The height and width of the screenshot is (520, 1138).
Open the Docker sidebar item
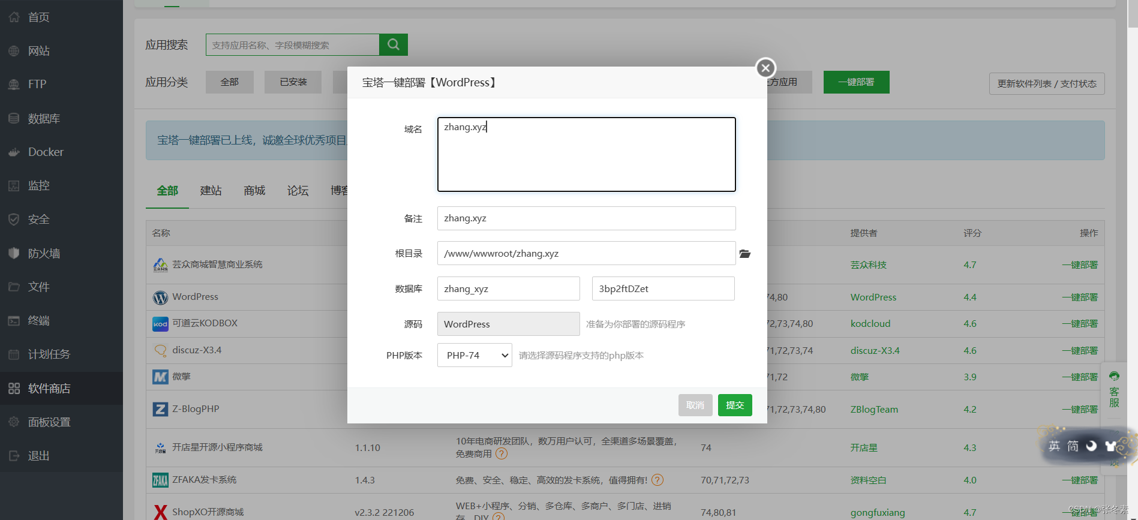pos(61,152)
